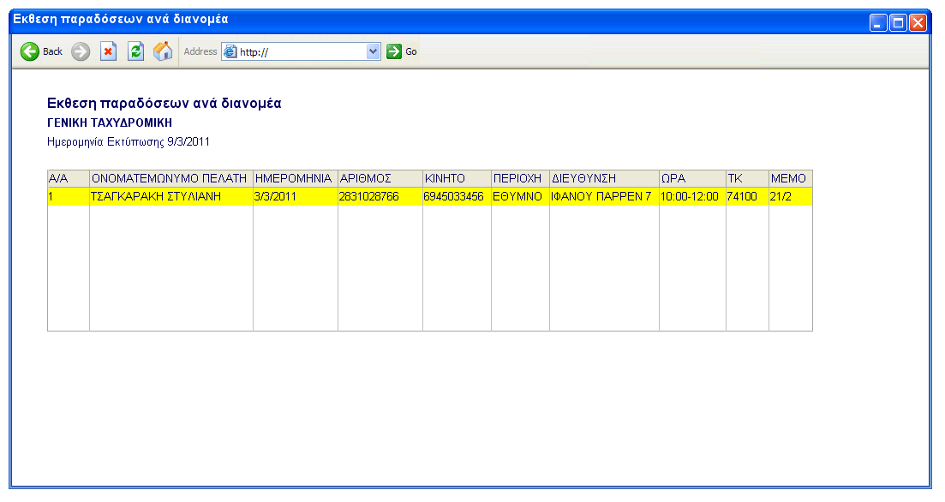945x502 pixels.
Task: Click the ΤΚ column header
Action: [747, 178]
